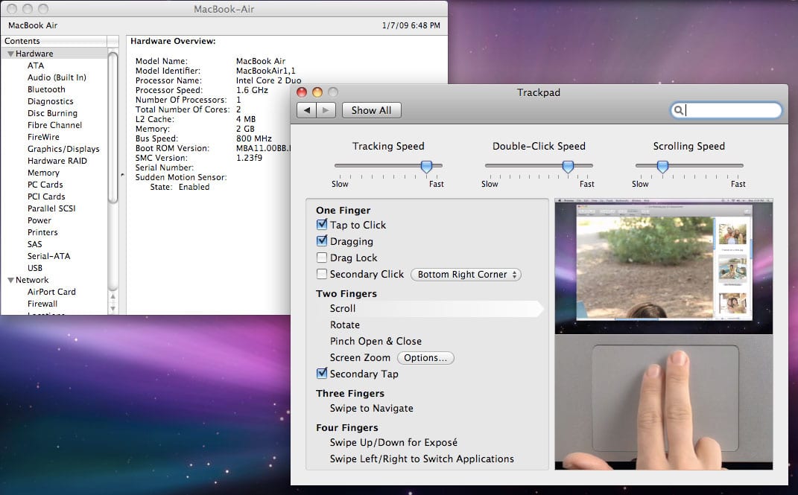Click the scroll down arrow in Contents sidebar
This screenshot has width=798, height=495.
113,308
